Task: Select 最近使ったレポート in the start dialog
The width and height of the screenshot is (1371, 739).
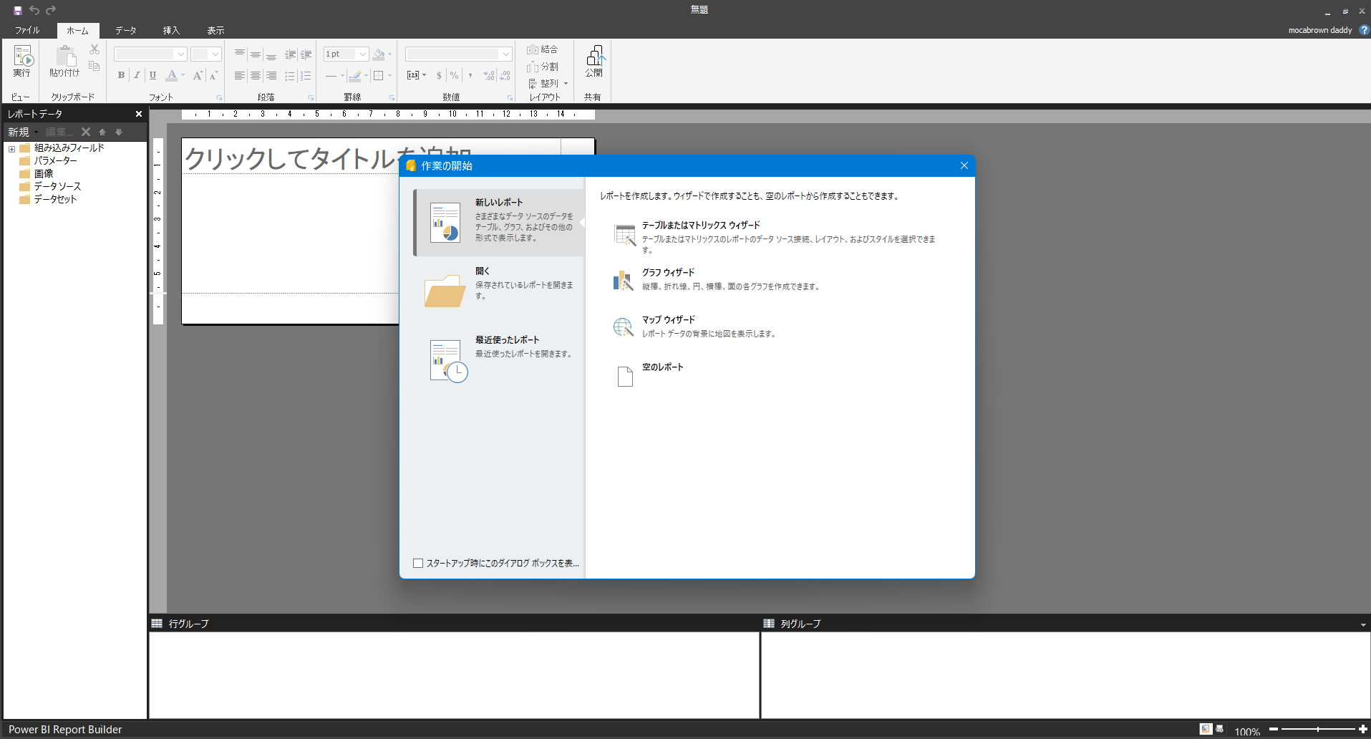Action: pyautogui.click(x=500, y=359)
